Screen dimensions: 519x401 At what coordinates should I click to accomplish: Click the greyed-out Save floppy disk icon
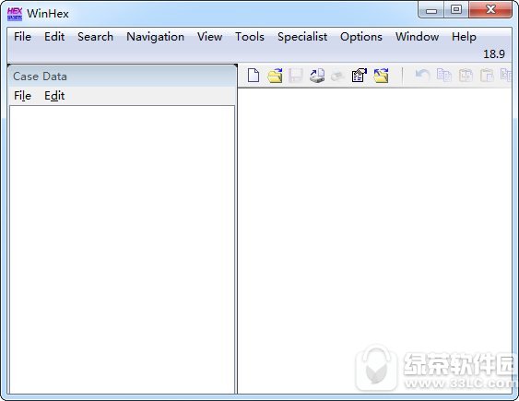tap(296, 76)
